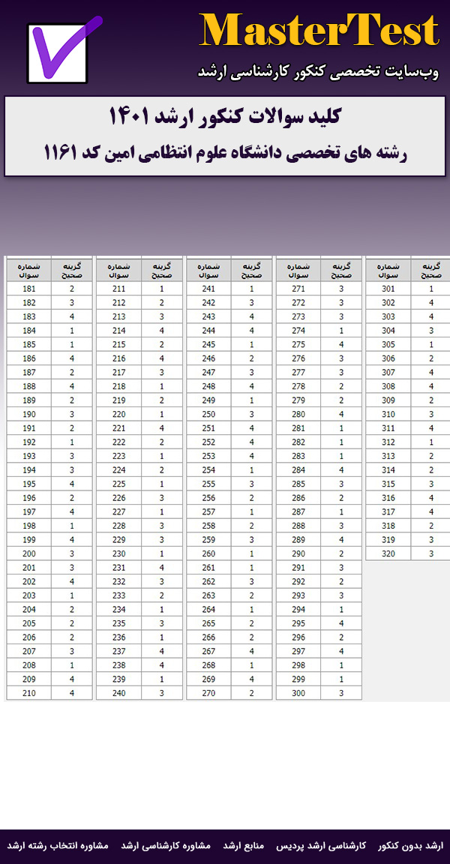Select the question number 300 cell
The image size is (450, 864).
(298, 693)
